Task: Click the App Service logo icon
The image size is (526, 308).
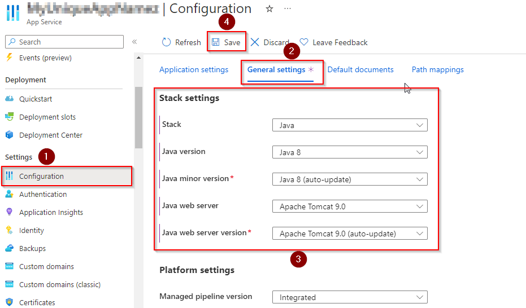Action: click(x=13, y=13)
